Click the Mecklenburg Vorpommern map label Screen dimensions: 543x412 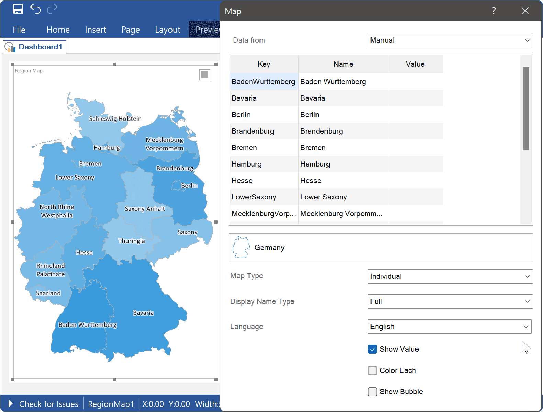[x=164, y=144]
